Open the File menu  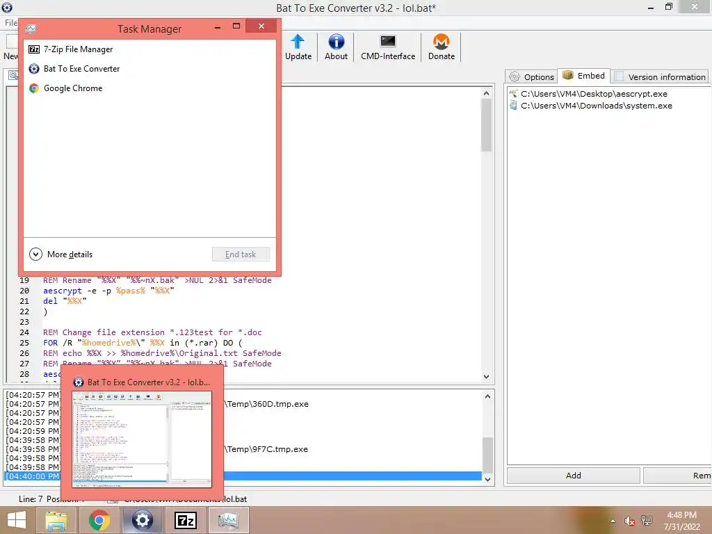point(10,22)
